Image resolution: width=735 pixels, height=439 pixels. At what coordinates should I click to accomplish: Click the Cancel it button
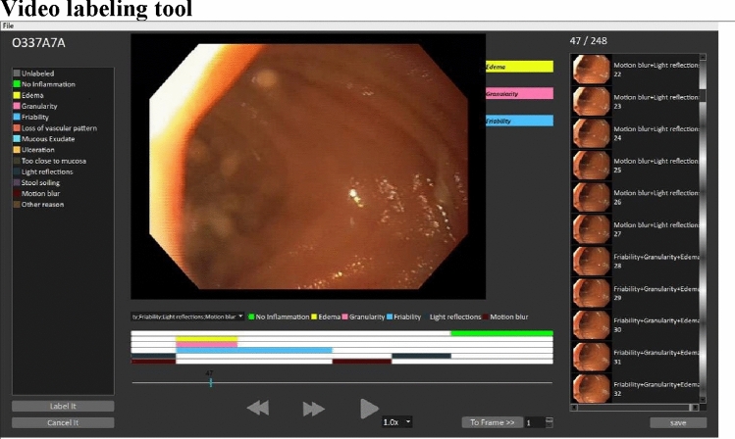[x=63, y=422]
